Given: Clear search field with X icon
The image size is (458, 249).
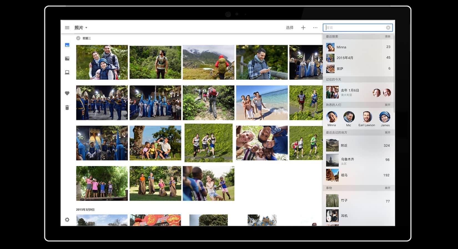Looking at the screenshot, I should point(388,28).
